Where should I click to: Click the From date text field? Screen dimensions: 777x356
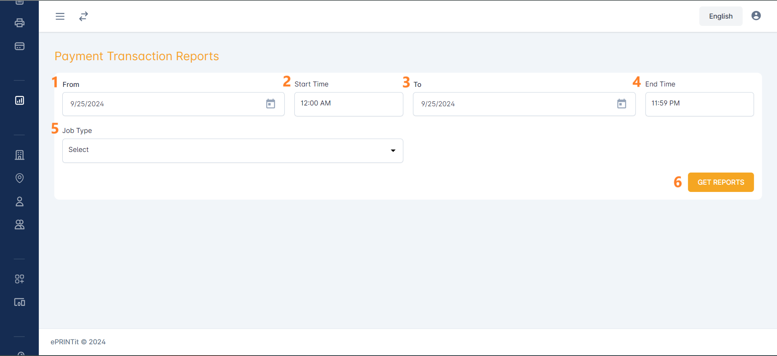click(162, 104)
